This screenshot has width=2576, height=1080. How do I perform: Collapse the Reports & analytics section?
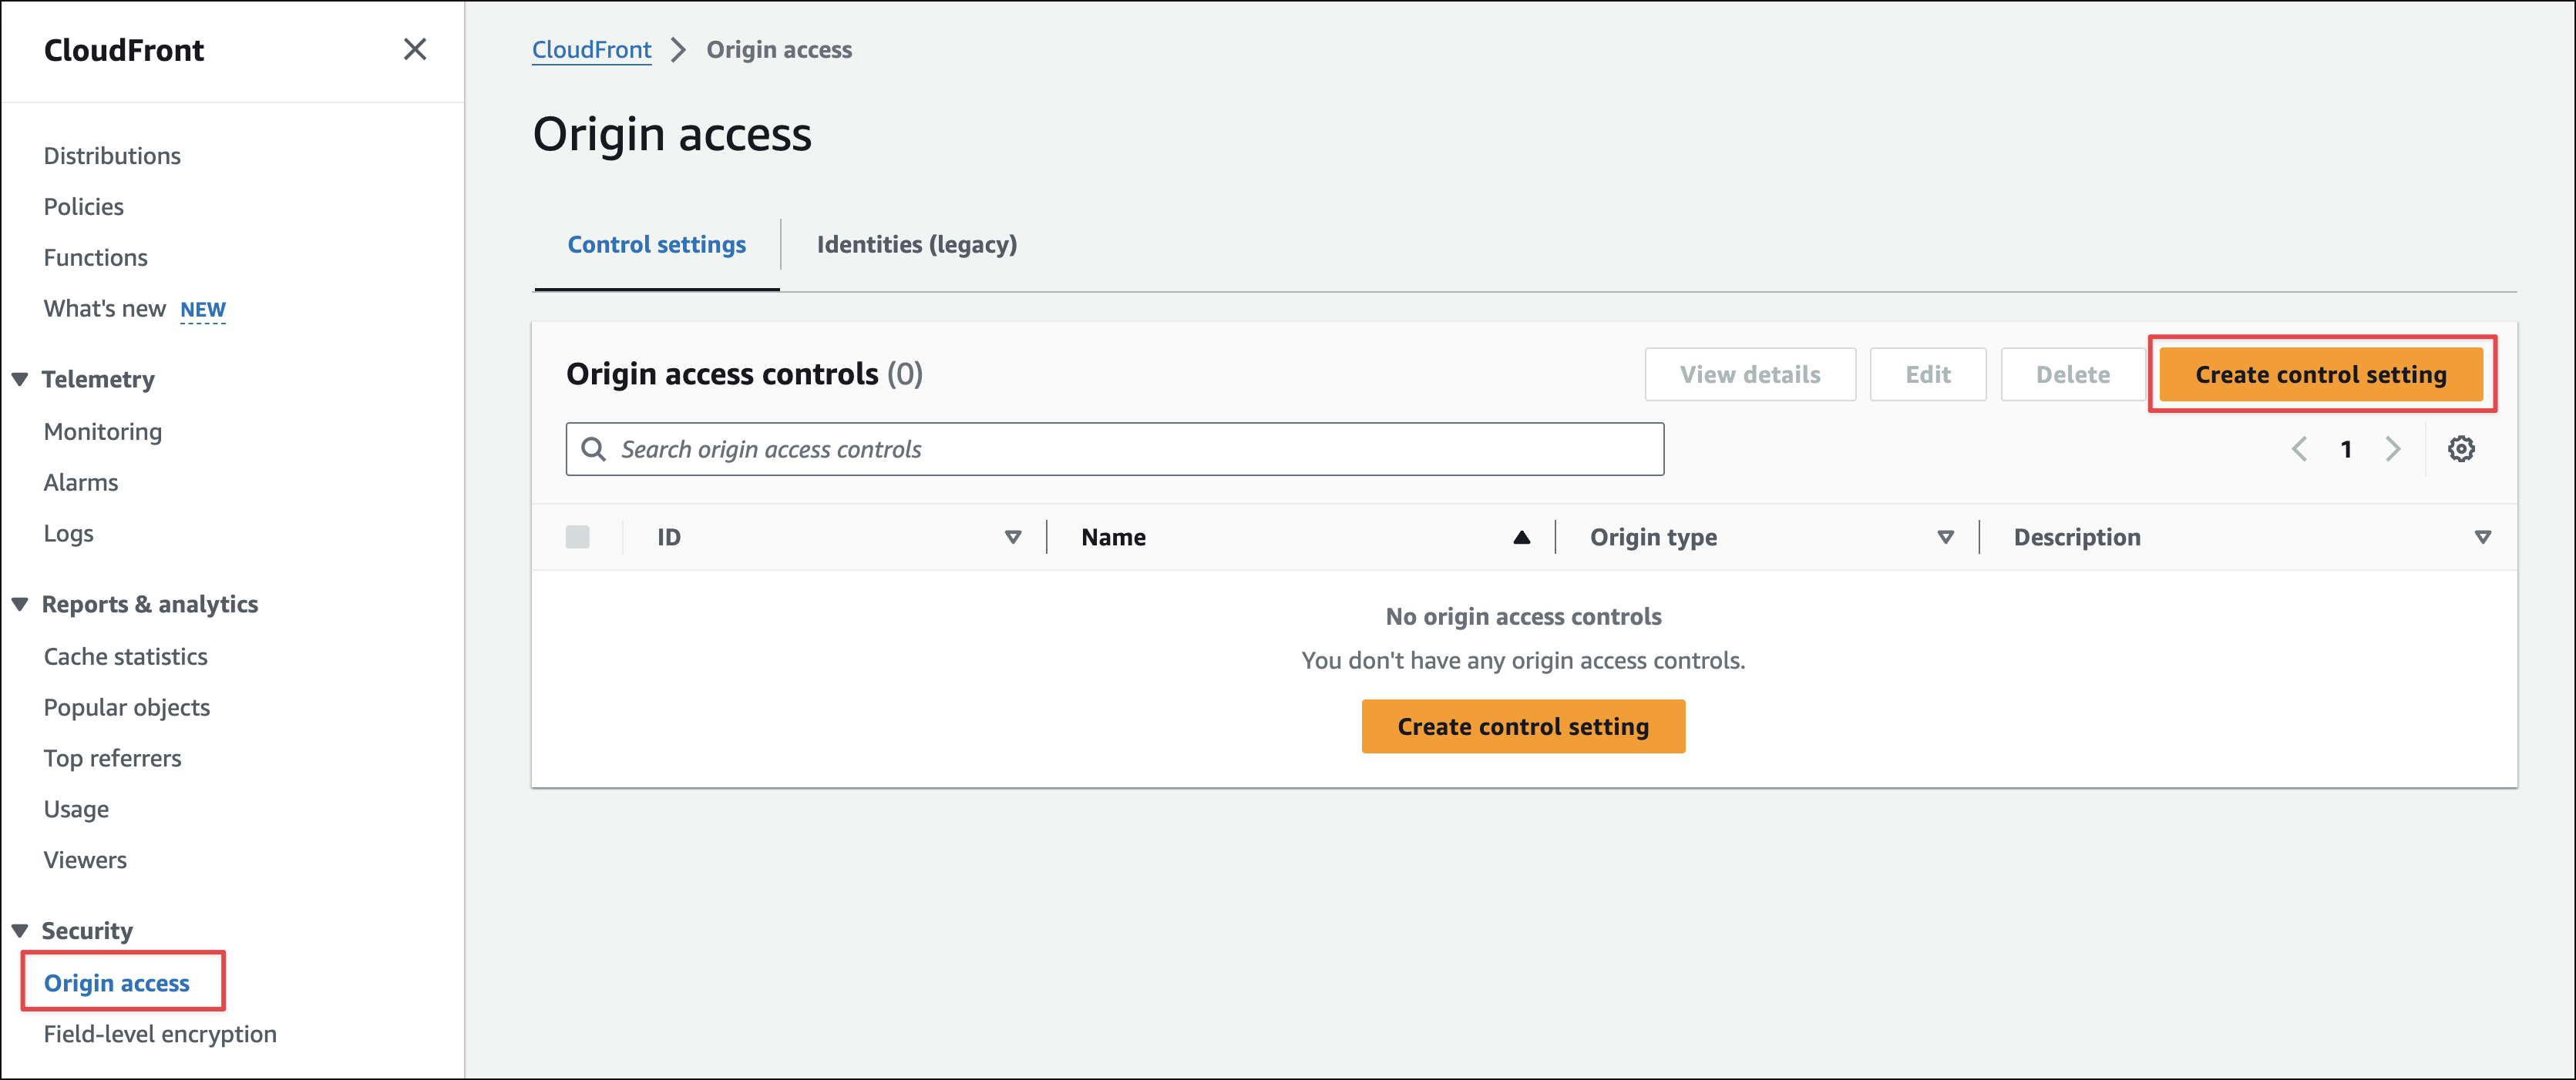[x=20, y=605]
